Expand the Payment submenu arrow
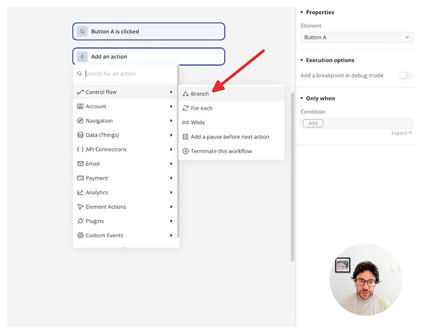 coord(171,178)
